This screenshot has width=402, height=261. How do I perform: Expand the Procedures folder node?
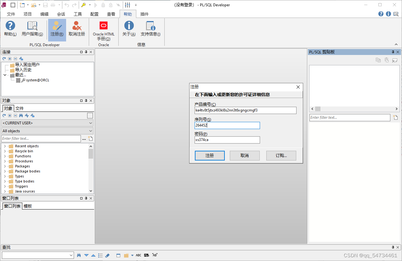coord(5,161)
